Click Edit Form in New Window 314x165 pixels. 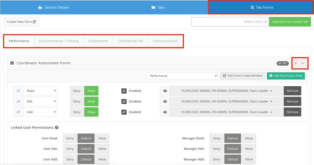[x=243, y=76]
